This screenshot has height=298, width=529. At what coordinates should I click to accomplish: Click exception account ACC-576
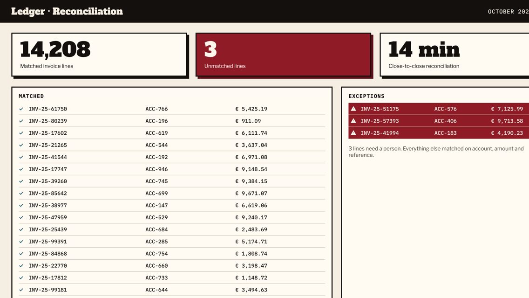tap(445, 109)
